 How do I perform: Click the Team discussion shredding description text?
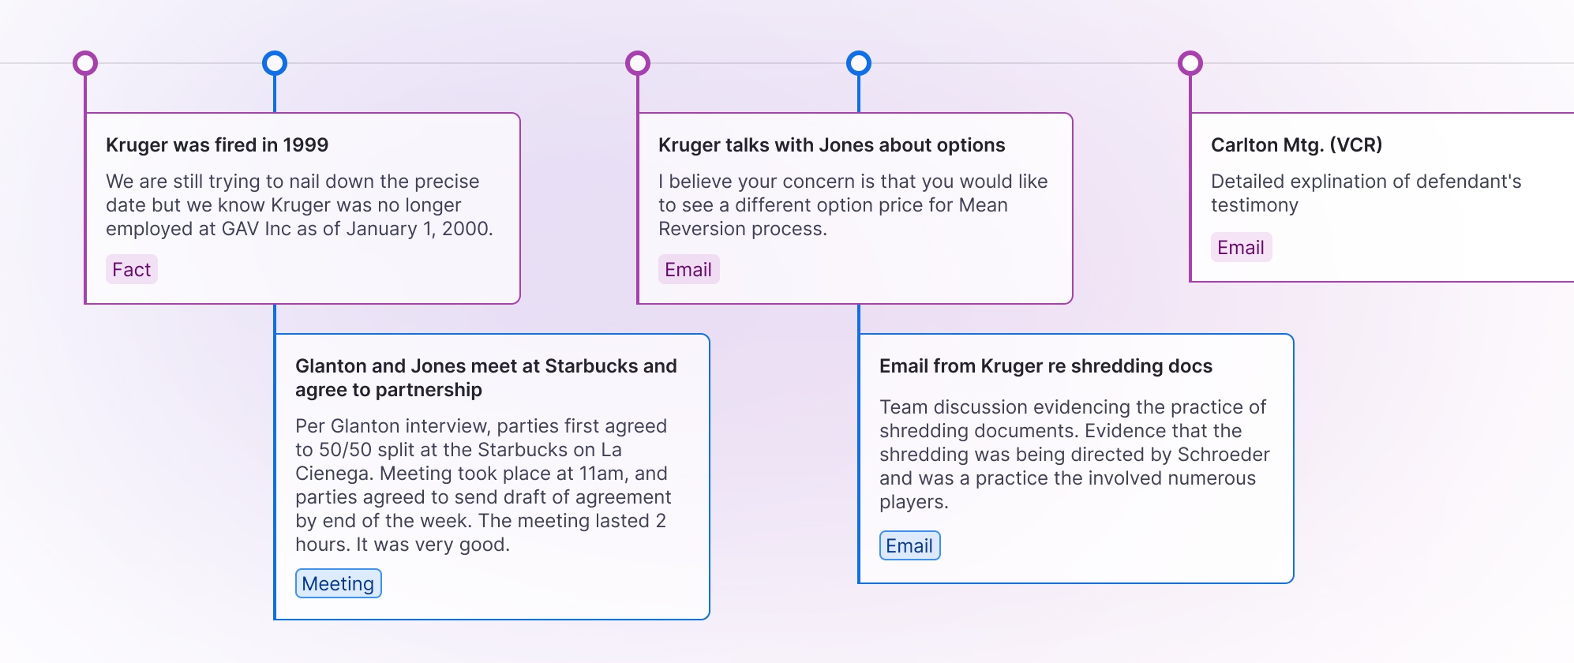[x=1074, y=454]
